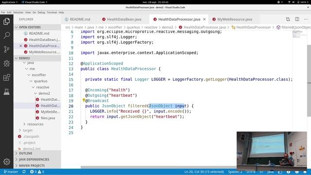Screen dimensions: 311x175
Task: Open the Edit menu
Action: [x=9, y=12]
